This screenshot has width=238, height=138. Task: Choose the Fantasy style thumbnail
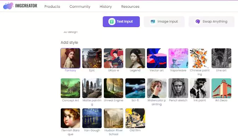pyautogui.click(x=70, y=58)
